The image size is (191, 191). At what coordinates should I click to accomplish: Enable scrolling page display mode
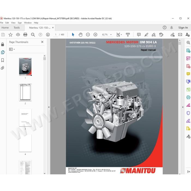128,35
